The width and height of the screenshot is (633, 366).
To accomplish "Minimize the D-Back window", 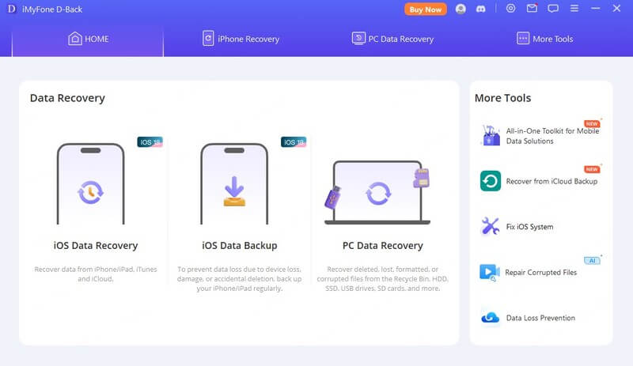I will [596, 9].
